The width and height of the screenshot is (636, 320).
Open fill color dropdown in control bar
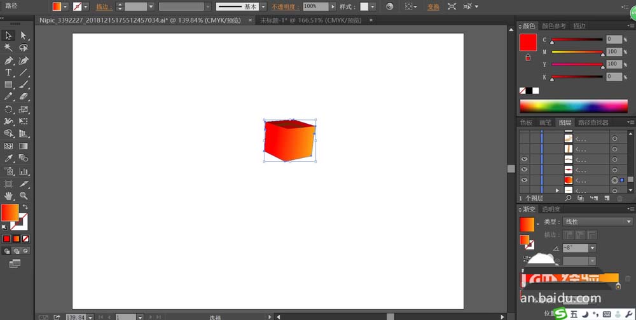[x=66, y=6]
